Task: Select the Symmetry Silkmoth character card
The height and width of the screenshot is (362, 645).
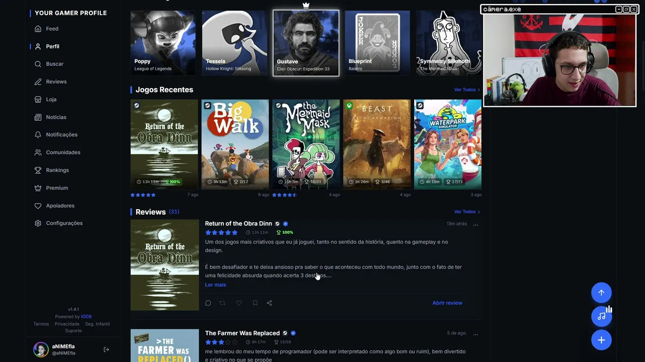Action: [x=449, y=43]
